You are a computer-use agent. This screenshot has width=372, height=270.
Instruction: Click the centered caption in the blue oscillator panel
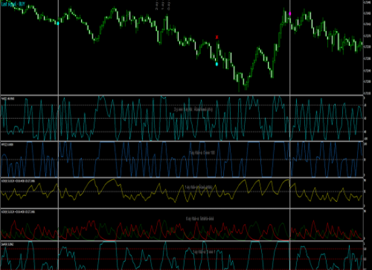202,153
